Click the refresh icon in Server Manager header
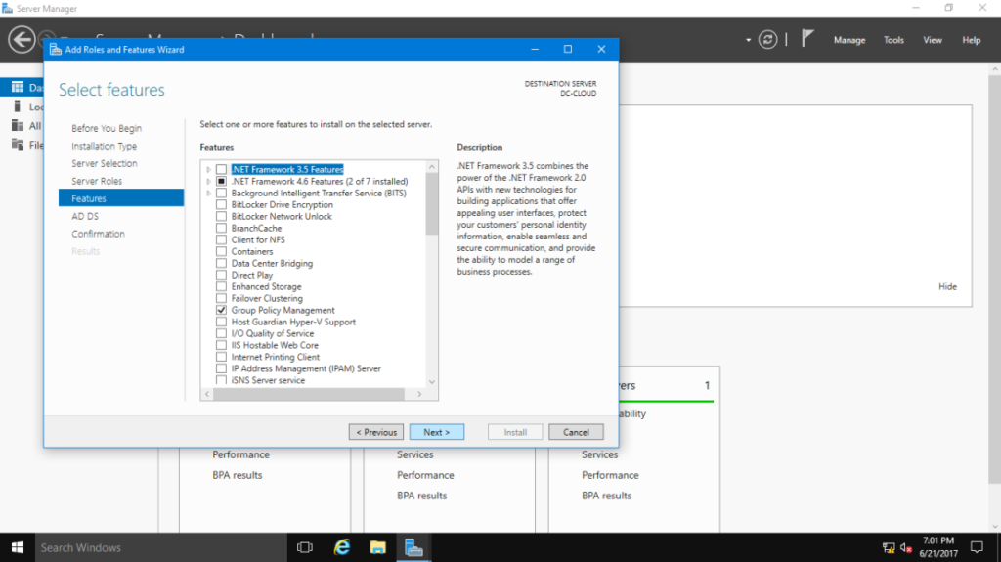 point(768,40)
